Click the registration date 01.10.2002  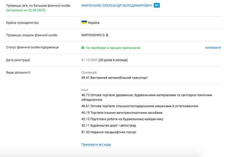(x=89, y=60)
